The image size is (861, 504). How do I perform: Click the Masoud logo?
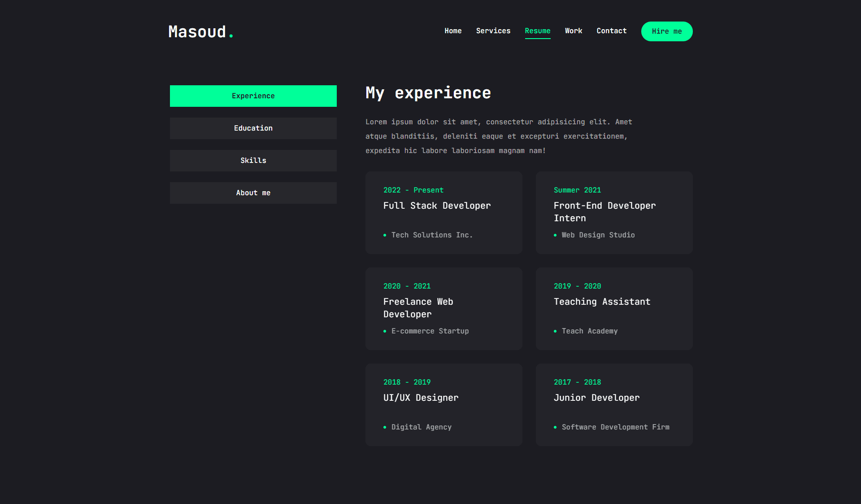point(201,32)
